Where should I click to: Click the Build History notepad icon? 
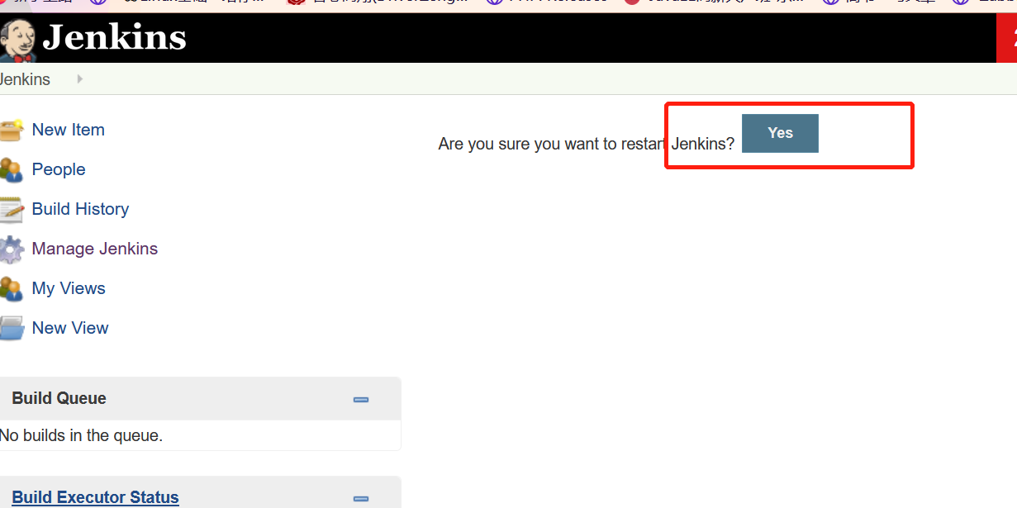point(12,210)
